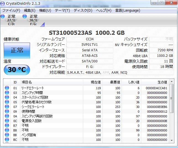Image resolution: width=178 pixels, height=148 pixels.
Task: Click the power on hours value 18 時間
Action: point(161,67)
